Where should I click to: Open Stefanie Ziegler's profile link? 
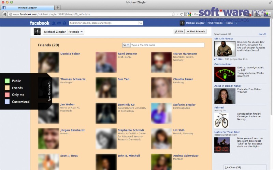click(184, 105)
